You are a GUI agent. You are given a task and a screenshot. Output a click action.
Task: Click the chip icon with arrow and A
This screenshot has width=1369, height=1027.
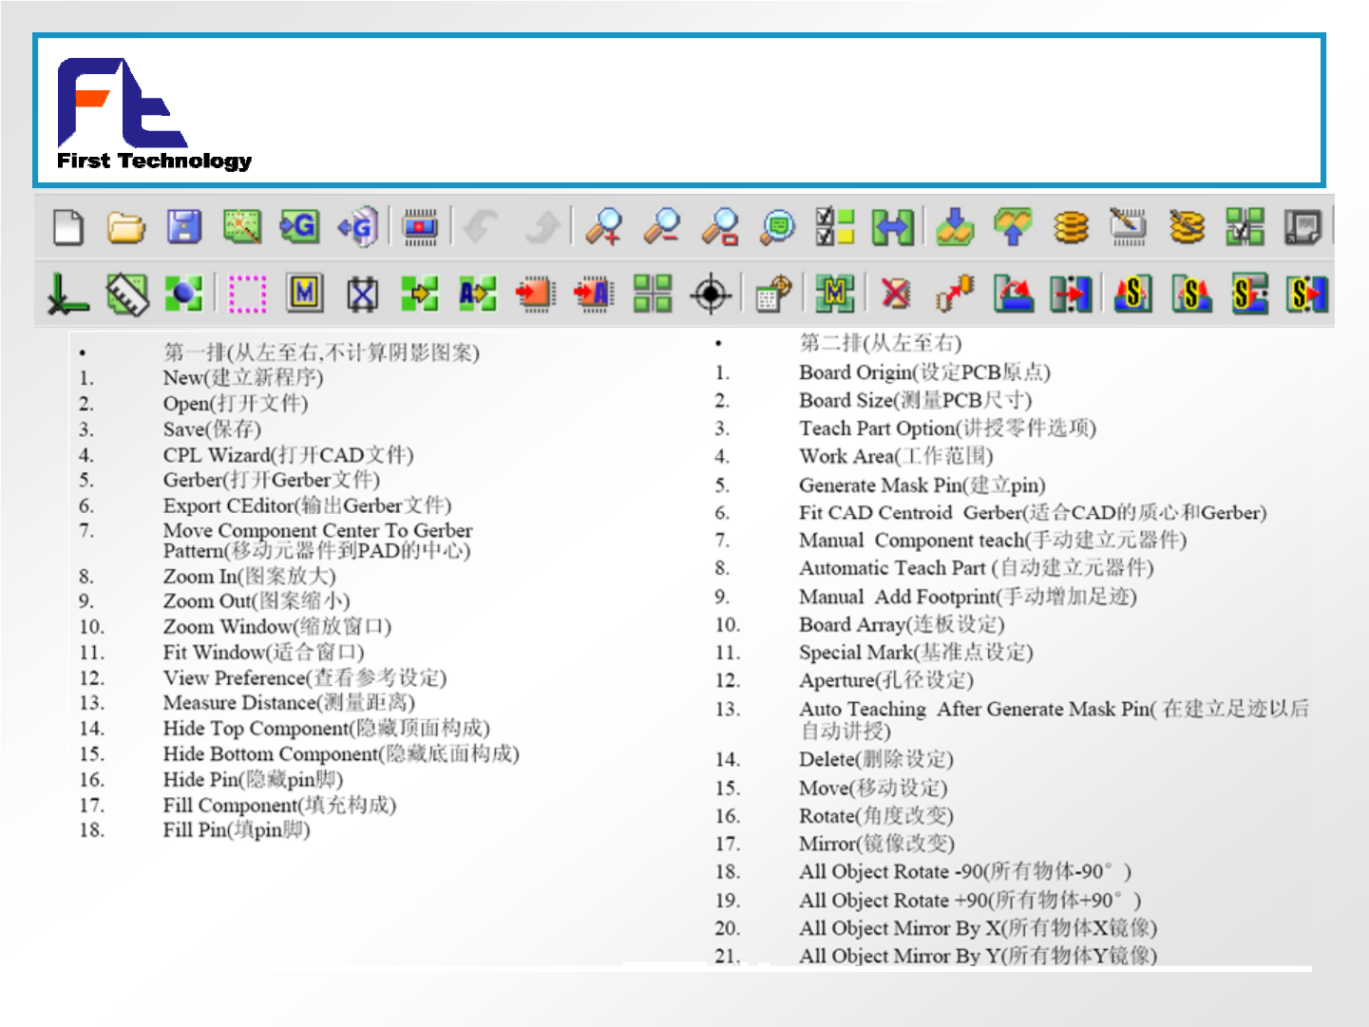(594, 295)
